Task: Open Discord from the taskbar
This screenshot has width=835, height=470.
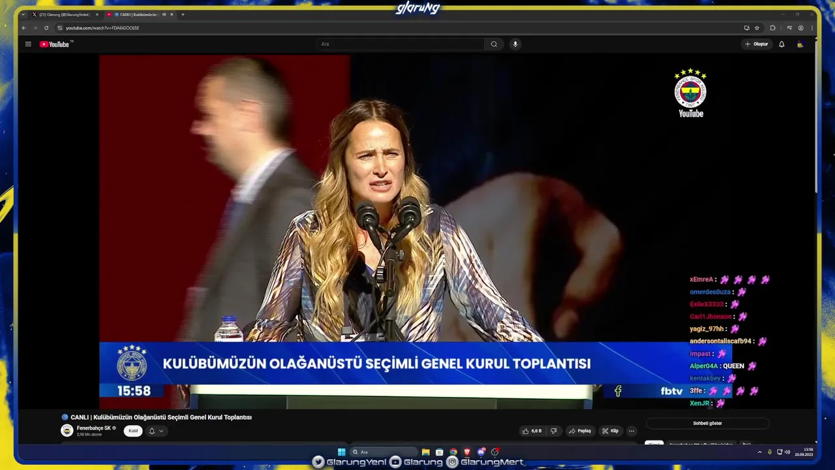Action: click(x=481, y=452)
